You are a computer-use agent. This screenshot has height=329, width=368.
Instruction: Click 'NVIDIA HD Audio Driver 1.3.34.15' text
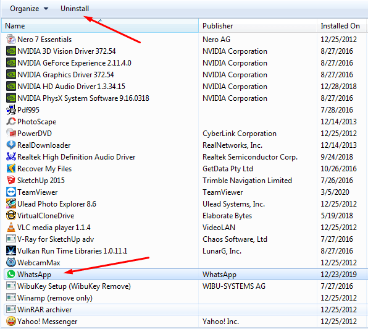coord(71,87)
